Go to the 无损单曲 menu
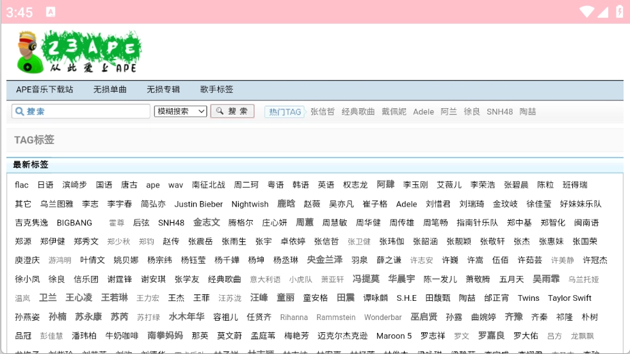630x354 pixels. click(x=110, y=90)
